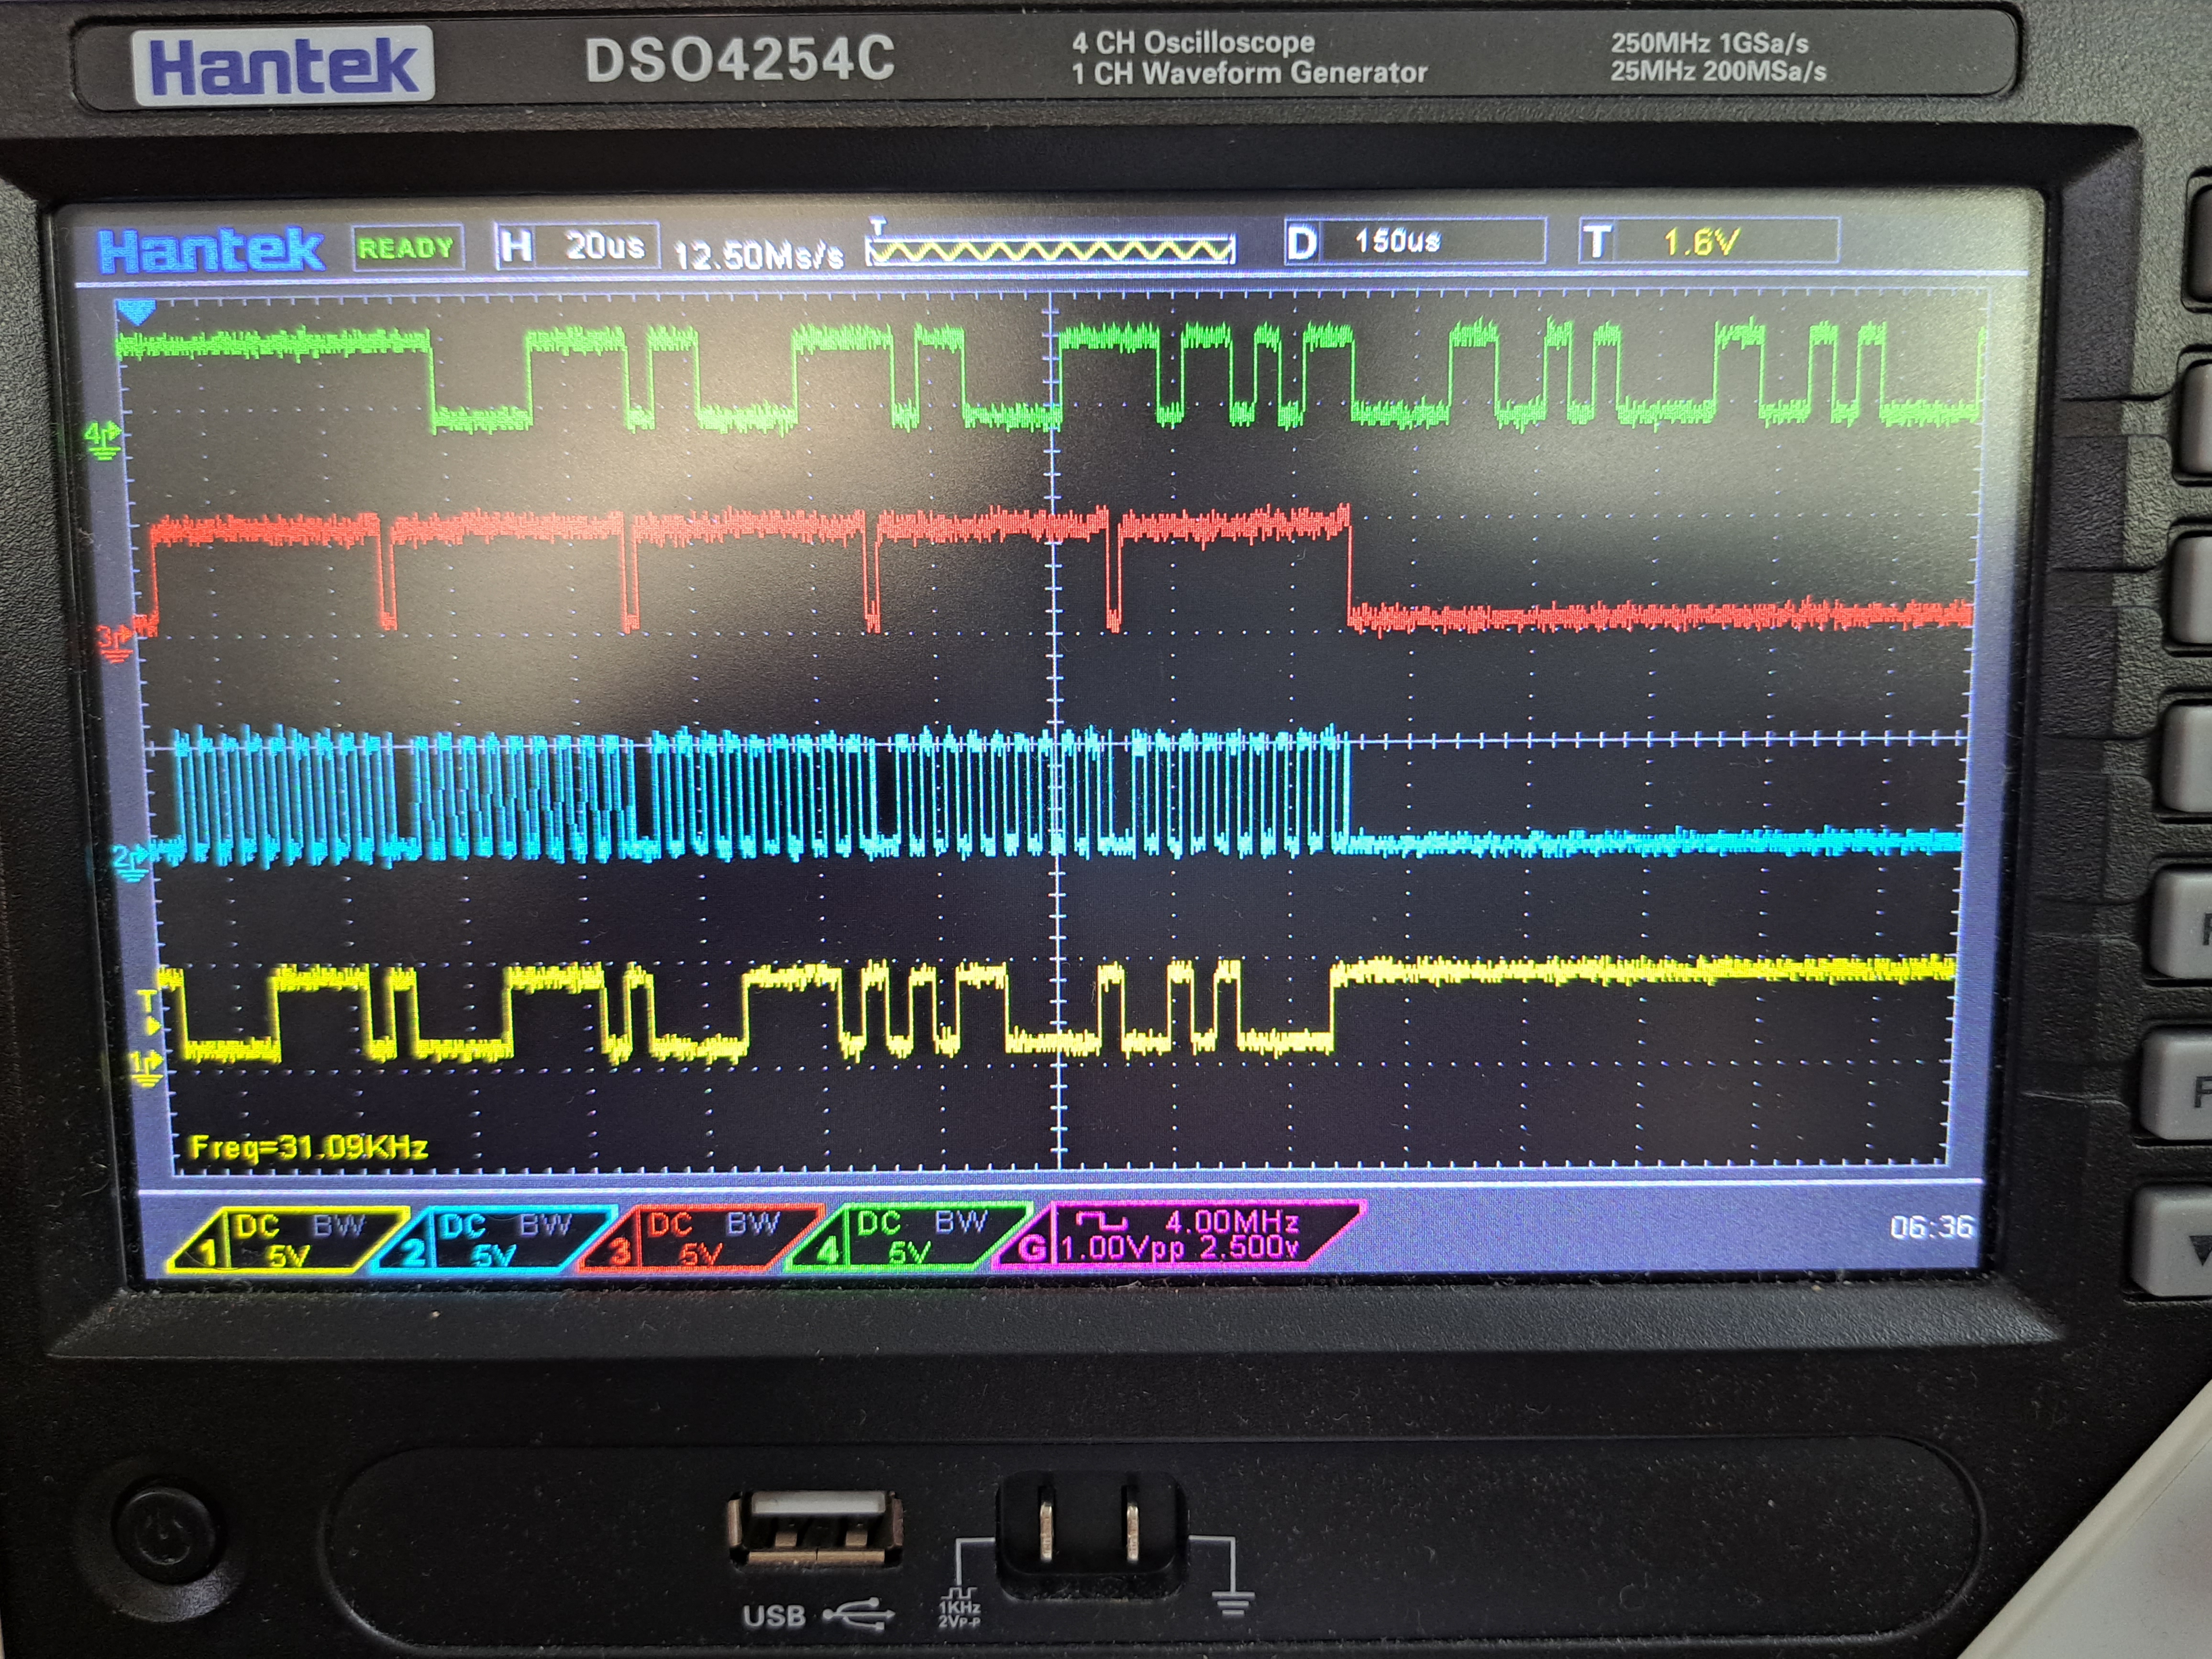
Task: Open the H 20us timebase field
Action: tap(577, 246)
